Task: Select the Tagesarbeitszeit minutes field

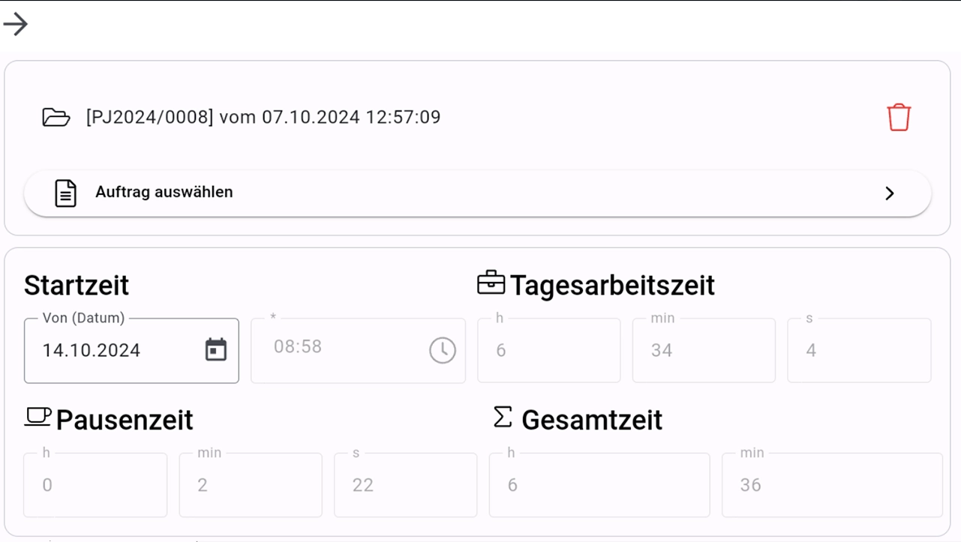Action: (703, 351)
